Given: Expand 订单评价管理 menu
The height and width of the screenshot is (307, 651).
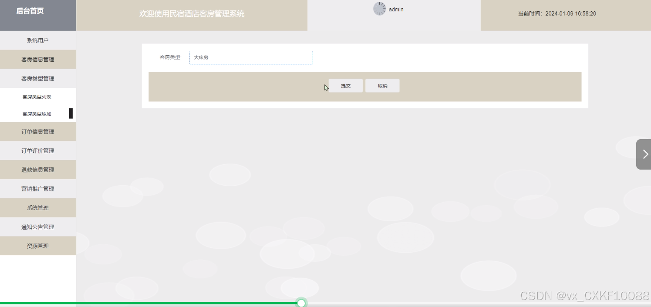Looking at the screenshot, I should click(38, 151).
